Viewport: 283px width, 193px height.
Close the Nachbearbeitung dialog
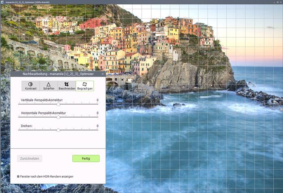(x=103, y=74)
